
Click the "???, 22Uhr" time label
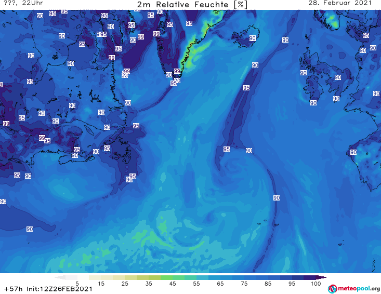click(23, 3)
